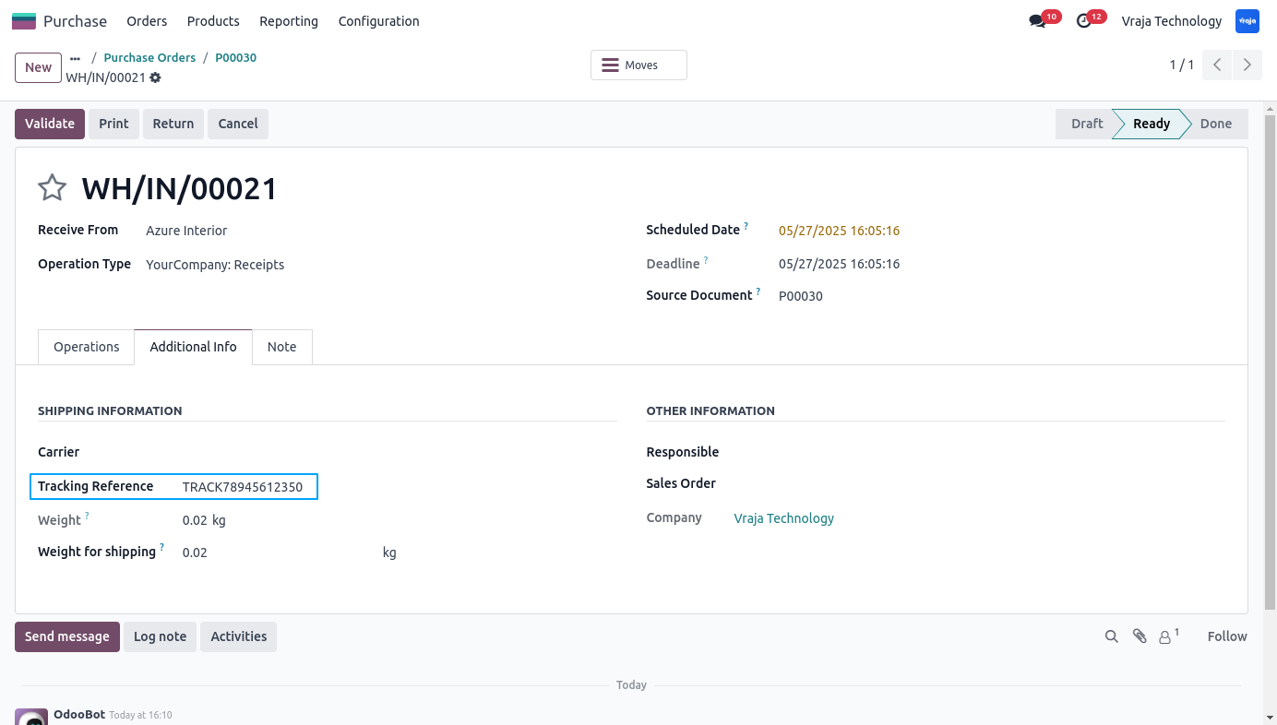Switch to the Operations tab
This screenshot has height=725, width=1277.
click(87, 347)
